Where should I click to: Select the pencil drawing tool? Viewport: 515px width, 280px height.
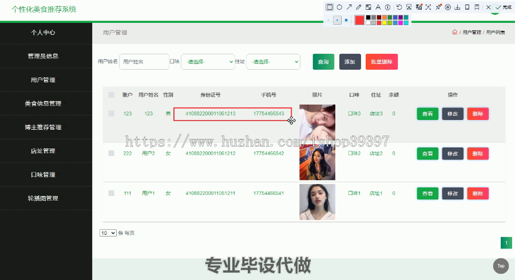[359, 7]
